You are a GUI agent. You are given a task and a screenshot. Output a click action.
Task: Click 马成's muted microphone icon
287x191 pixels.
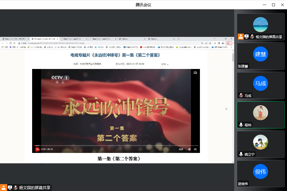241,95
